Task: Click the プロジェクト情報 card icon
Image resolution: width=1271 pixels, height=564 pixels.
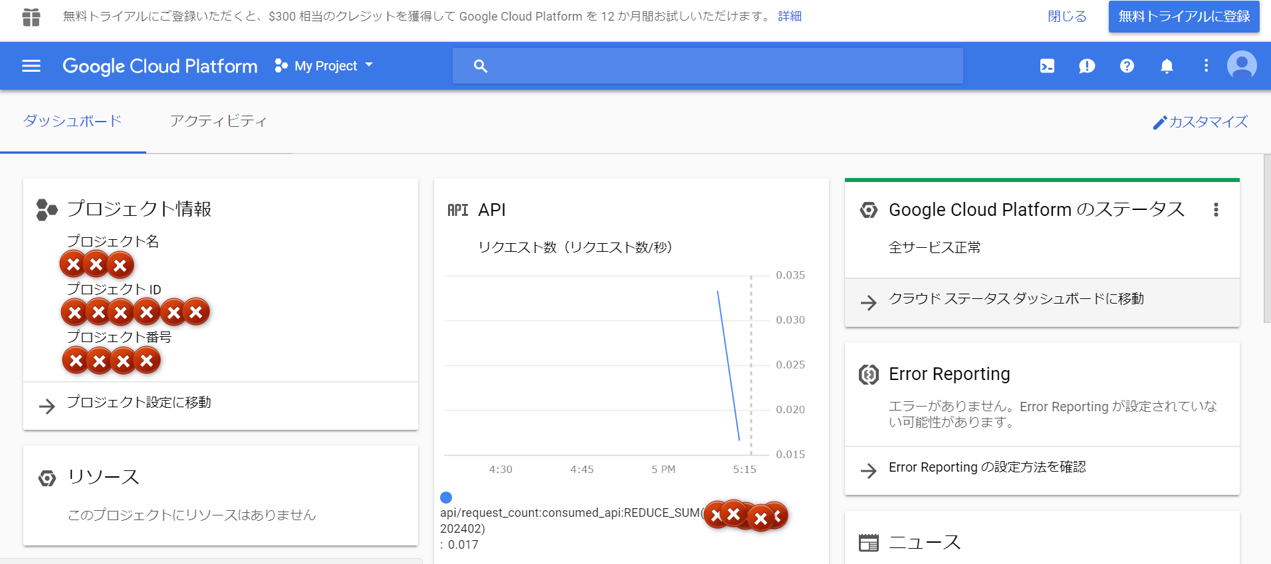Action: [47, 210]
